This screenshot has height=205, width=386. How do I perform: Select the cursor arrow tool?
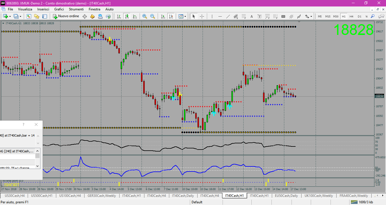click(194, 16)
